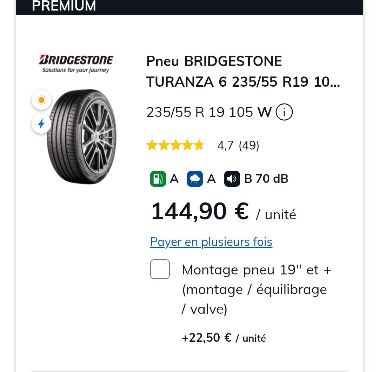This screenshot has height=372, width=379.
Task: Click the +22,50 € / unité fitting price
Action: tap(224, 338)
